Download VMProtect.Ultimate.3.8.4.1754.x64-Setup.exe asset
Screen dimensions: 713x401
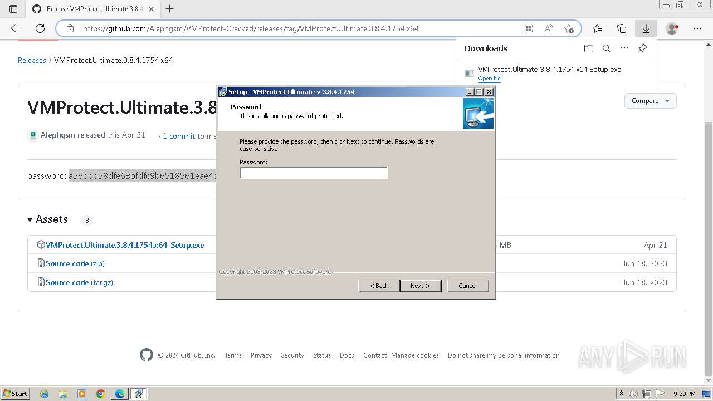(x=125, y=245)
